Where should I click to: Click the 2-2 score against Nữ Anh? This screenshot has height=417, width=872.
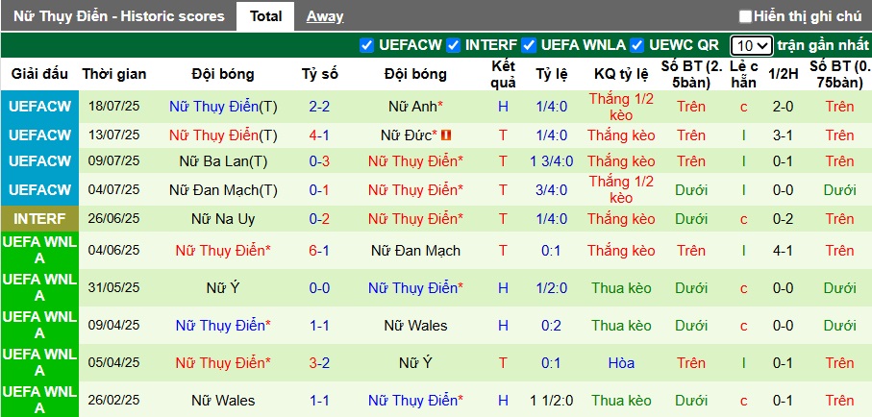pyautogui.click(x=320, y=107)
